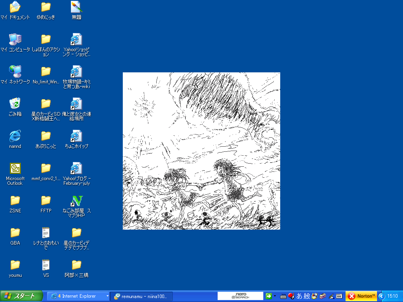This screenshot has height=302, width=403.
Task: Click the sketch drawing on desktop wallpaper
Action: click(x=201, y=151)
